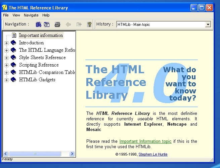Expand the HTMLib Comparison Tables node
The height and width of the screenshot is (168, 220).
point(6,73)
